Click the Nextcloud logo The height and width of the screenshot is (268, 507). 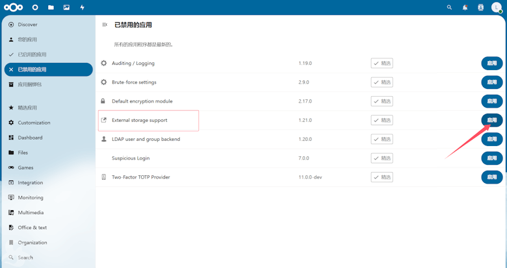[14, 8]
